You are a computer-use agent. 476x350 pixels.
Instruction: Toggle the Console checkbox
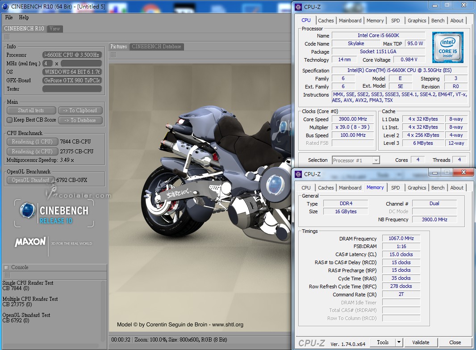point(6,268)
